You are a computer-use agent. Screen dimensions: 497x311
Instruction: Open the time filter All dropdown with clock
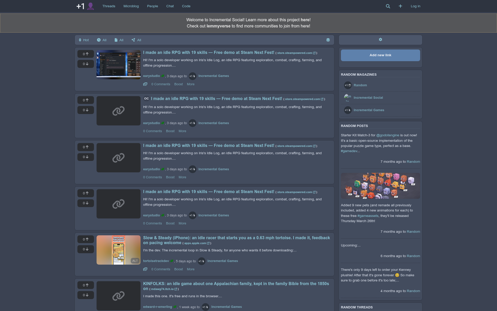click(x=102, y=40)
